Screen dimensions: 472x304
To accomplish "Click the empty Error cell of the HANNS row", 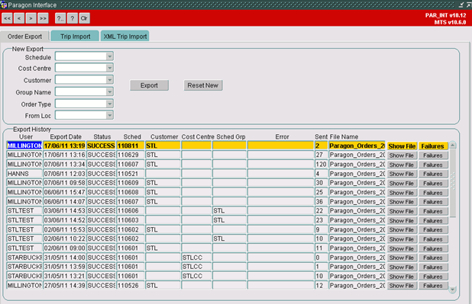I will click(x=280, y=174).
